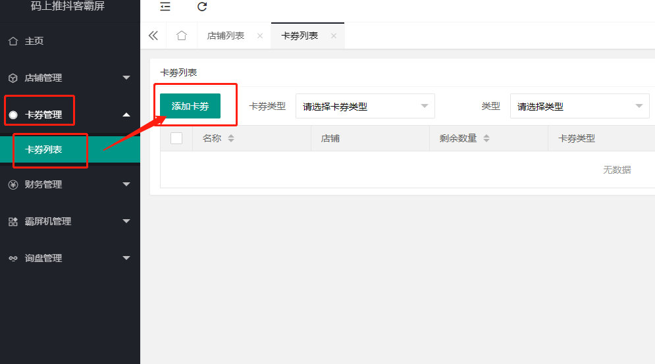
Task: Open the 请选择类型 dropdown
Action: click(580, 106)
